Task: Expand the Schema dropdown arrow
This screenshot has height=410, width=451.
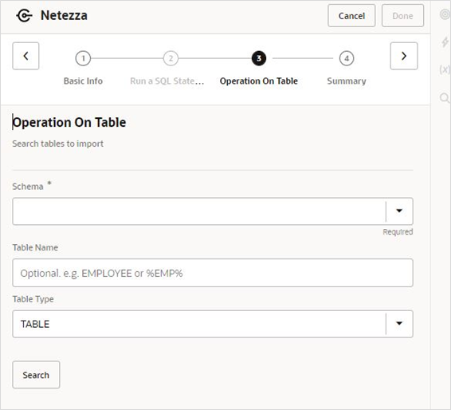Action: [399, 211]
